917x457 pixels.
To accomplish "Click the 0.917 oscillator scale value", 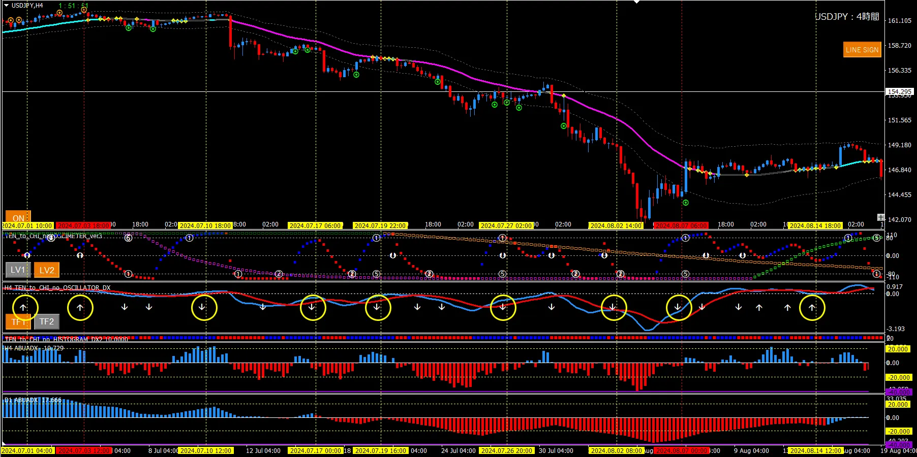I will [895, 287].
